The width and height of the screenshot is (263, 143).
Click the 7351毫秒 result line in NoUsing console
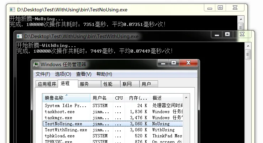pos(88,25)
